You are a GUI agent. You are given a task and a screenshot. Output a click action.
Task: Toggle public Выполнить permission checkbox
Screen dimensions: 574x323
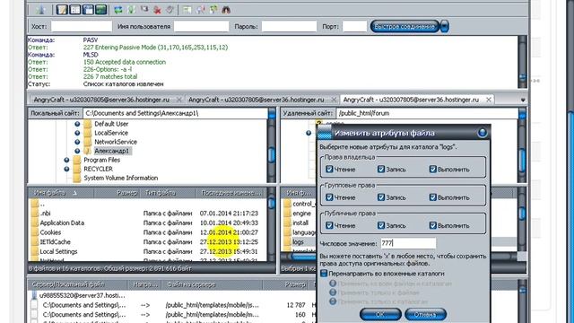(x=432, y=225)
